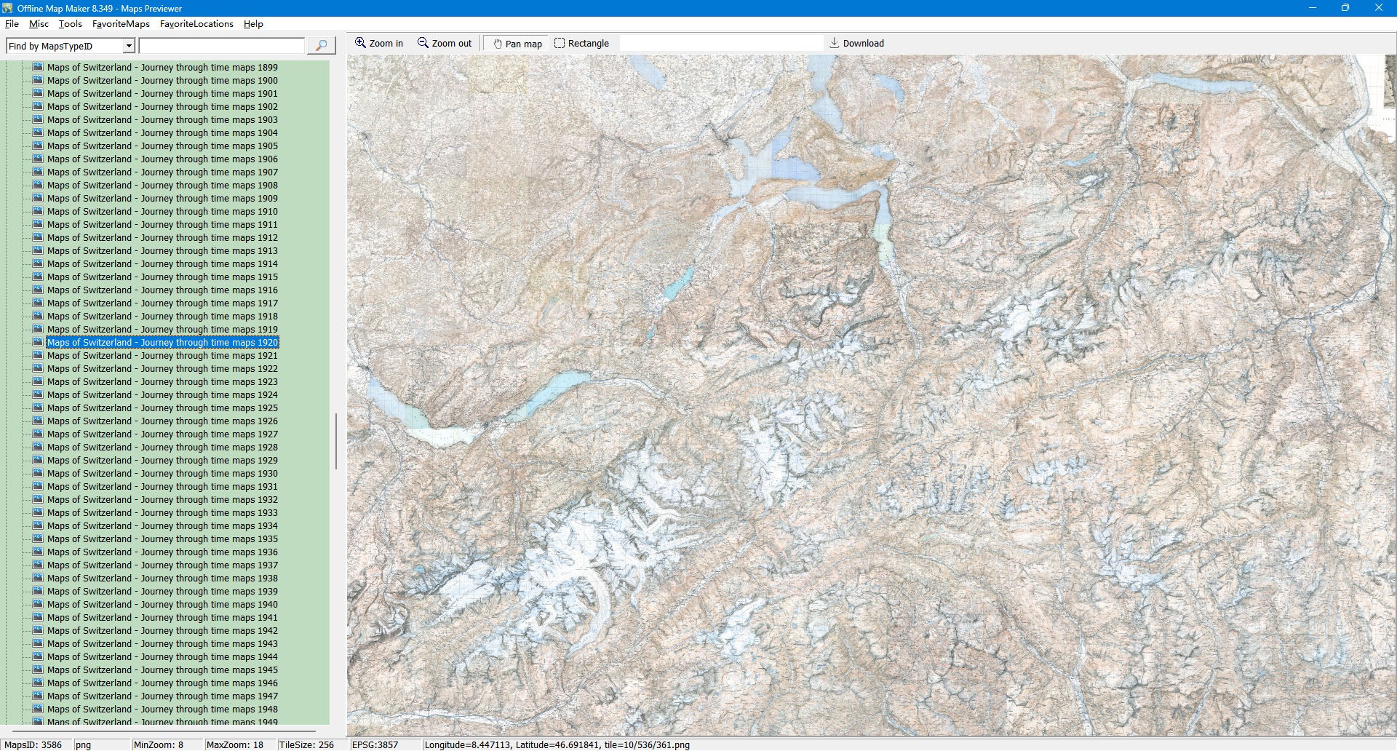
Task: Open the Tools menu
Action: (70, 24)
